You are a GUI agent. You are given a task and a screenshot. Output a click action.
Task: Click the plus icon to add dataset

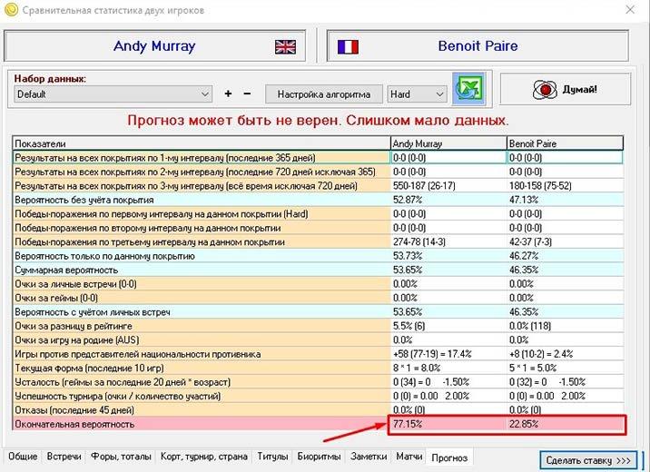click(228, 93)
